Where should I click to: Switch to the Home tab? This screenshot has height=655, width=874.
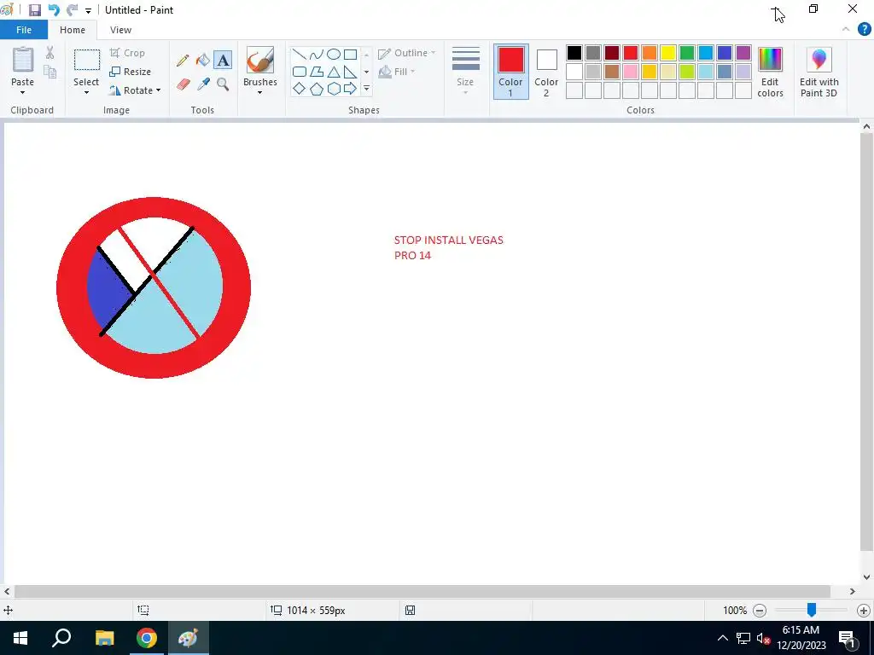point(73,30)
